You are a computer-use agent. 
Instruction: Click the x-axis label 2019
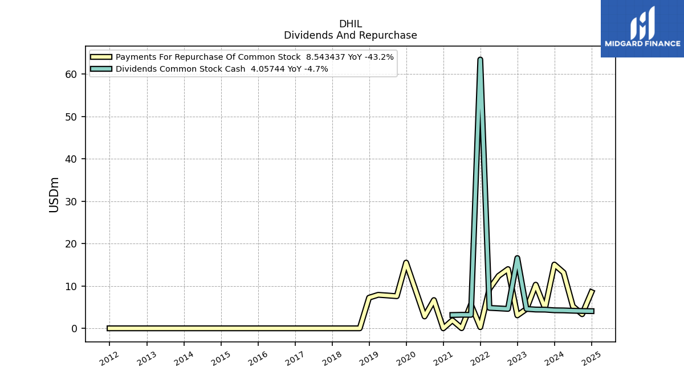(x=369, y=358)
